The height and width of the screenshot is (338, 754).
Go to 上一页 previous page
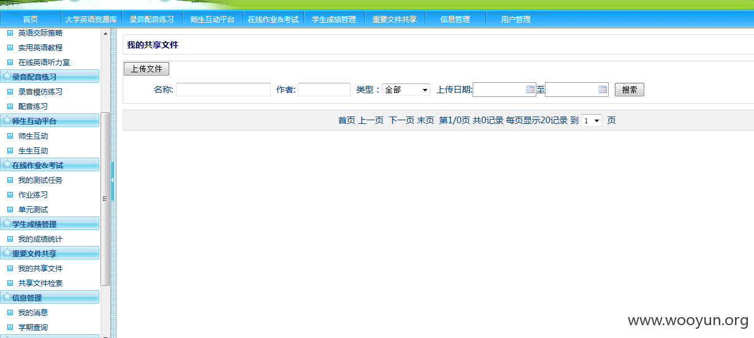click(371, 120)
